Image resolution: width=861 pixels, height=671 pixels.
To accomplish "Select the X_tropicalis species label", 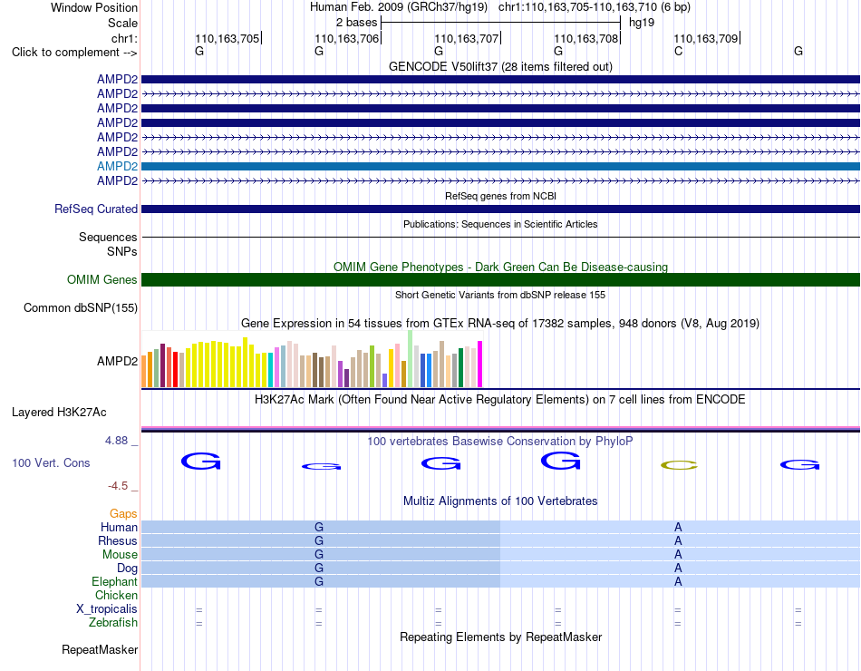I will pos(107,609).
